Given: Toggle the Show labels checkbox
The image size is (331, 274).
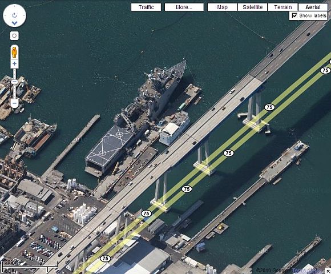Looking at the screenshot, I should pyautogui.click(x=294, y=15).
